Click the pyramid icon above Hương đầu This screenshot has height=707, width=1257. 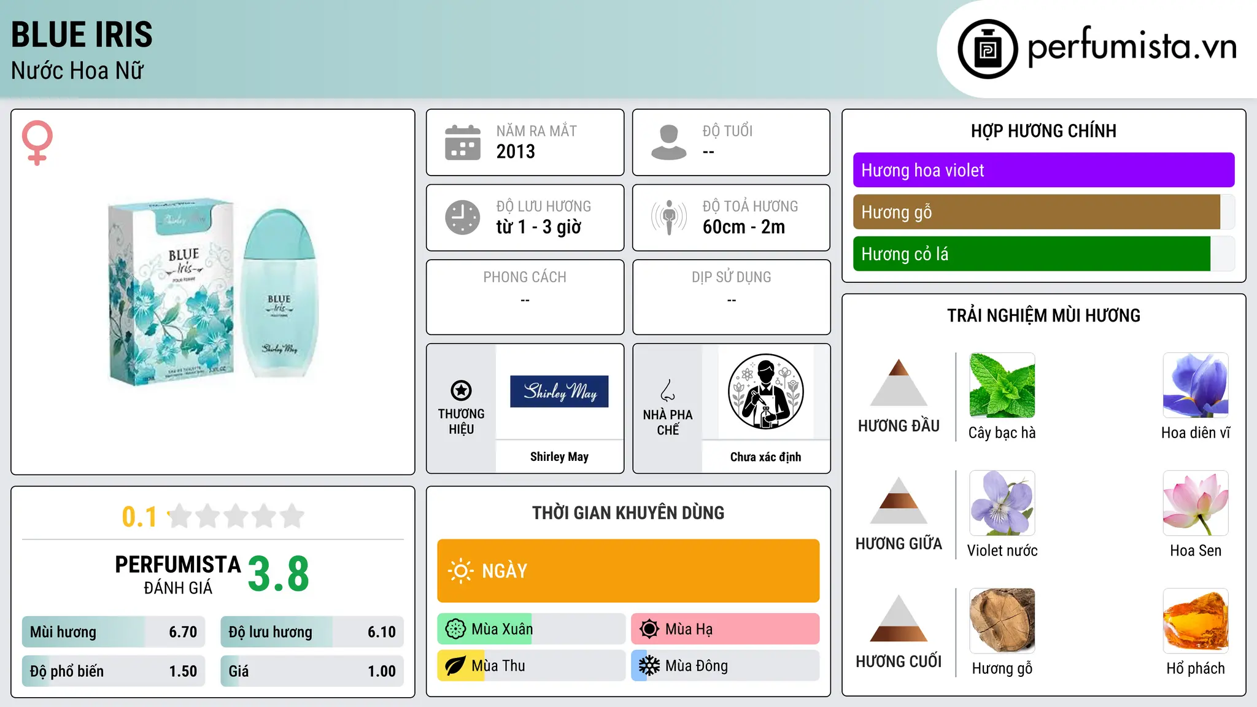(899, 382)
